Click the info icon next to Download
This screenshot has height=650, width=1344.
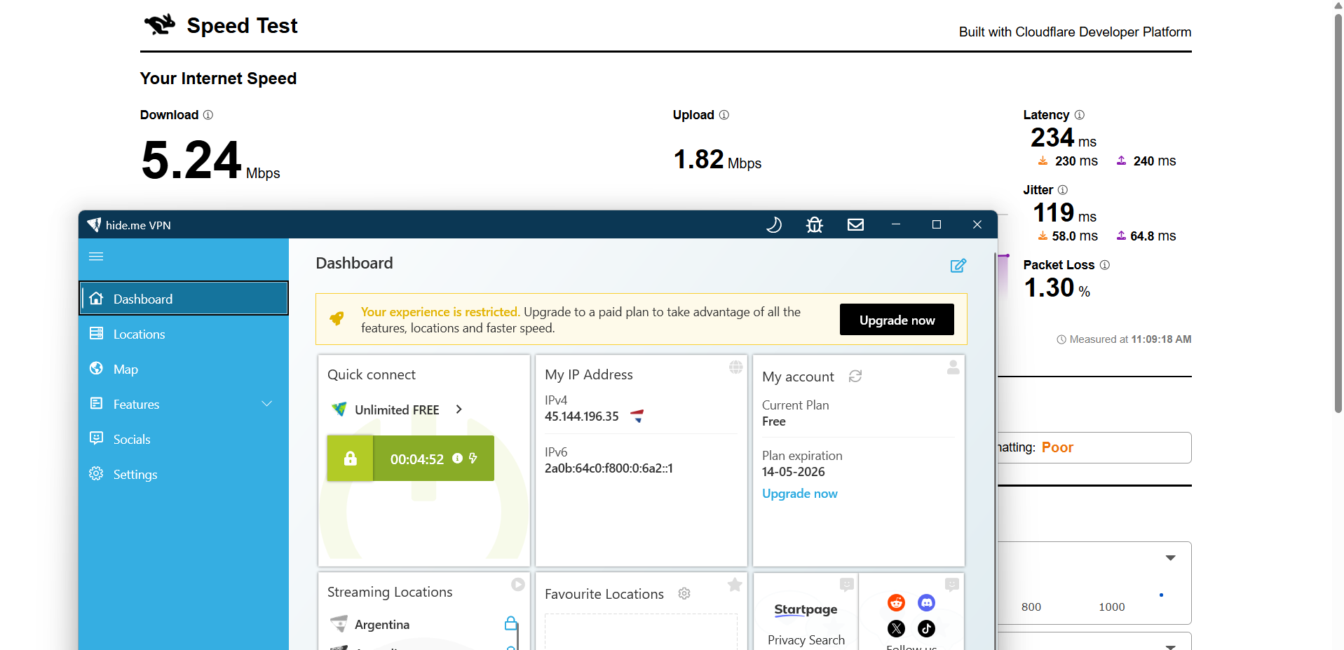[x=208, y=115]
